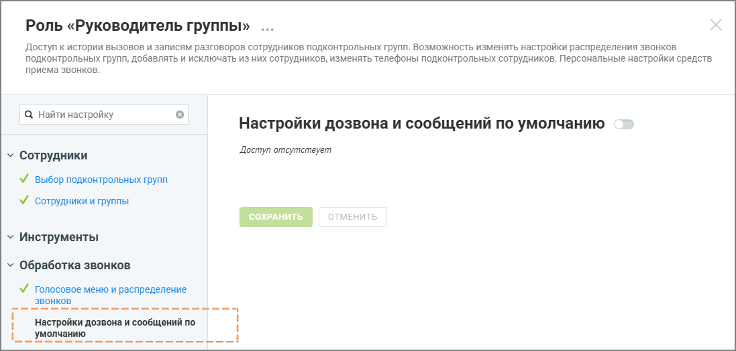This screenshot has height=351, width=736.
Task: Toggle access switch for default dialing settings
Action: pyautogui.click(x=624, y=124)
